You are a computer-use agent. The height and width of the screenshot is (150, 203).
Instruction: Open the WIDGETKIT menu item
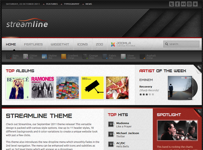60,44
